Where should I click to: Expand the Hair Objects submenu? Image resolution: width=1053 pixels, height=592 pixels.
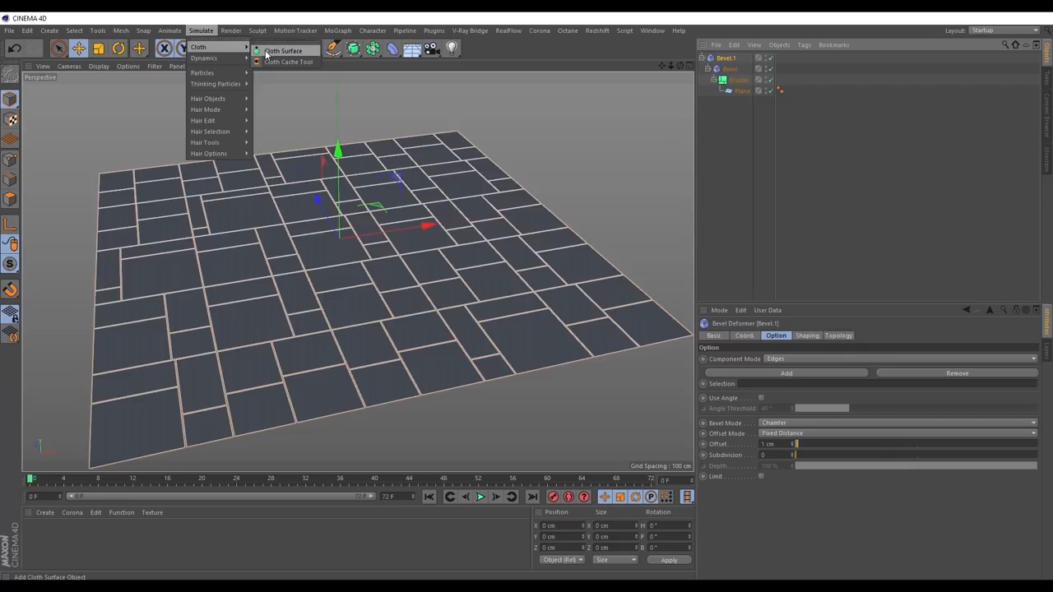point(219,99)
